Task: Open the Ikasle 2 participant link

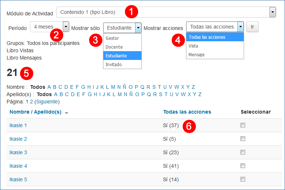Action: (18, 139)
